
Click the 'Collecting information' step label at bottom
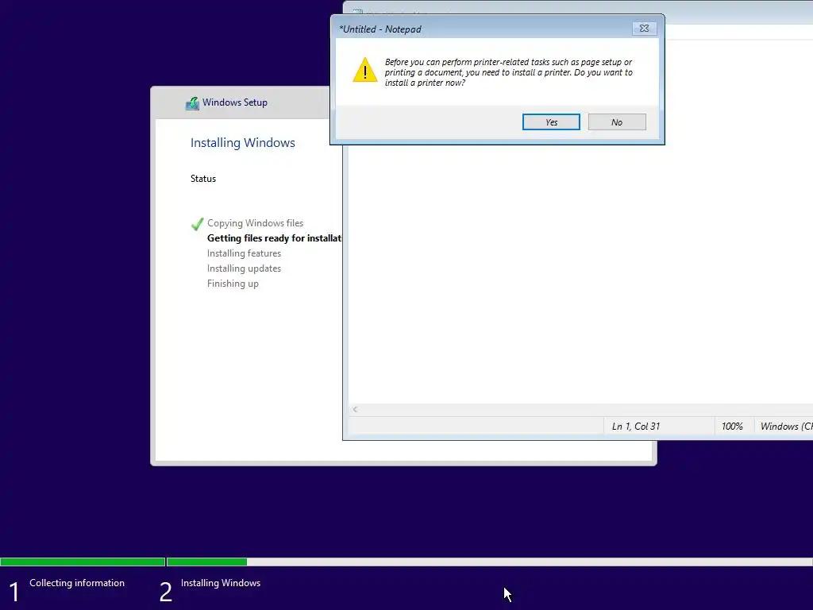(x=77, y=583)
